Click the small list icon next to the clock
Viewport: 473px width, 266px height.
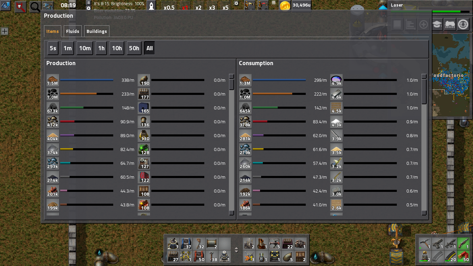click(x=88, y=2)
